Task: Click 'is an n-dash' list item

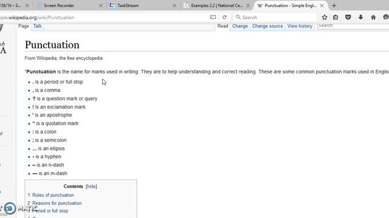Action: (48, 165)
